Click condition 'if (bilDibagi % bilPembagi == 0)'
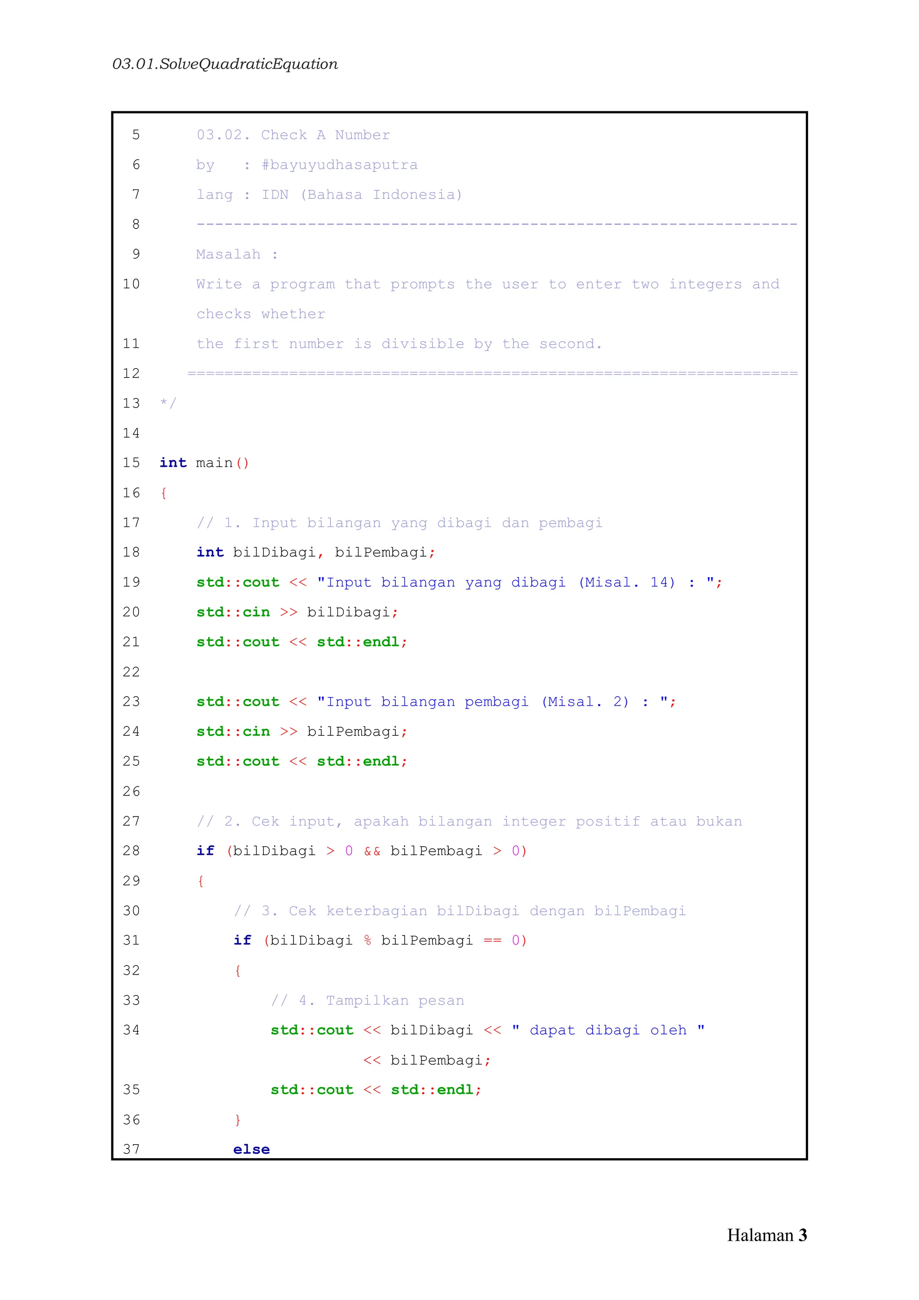 tap(380, 940)
